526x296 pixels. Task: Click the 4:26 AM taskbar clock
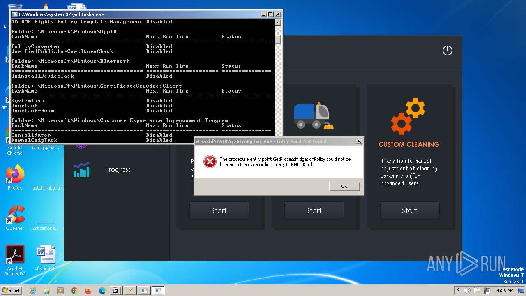point(505,290)
